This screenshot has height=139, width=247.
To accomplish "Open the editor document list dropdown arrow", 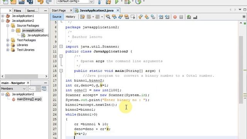I will (x=240, y=10).
